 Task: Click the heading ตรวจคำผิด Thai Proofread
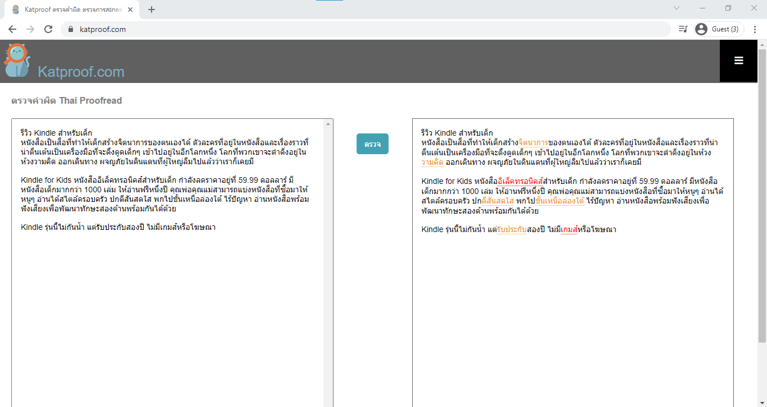coord(66,101)
